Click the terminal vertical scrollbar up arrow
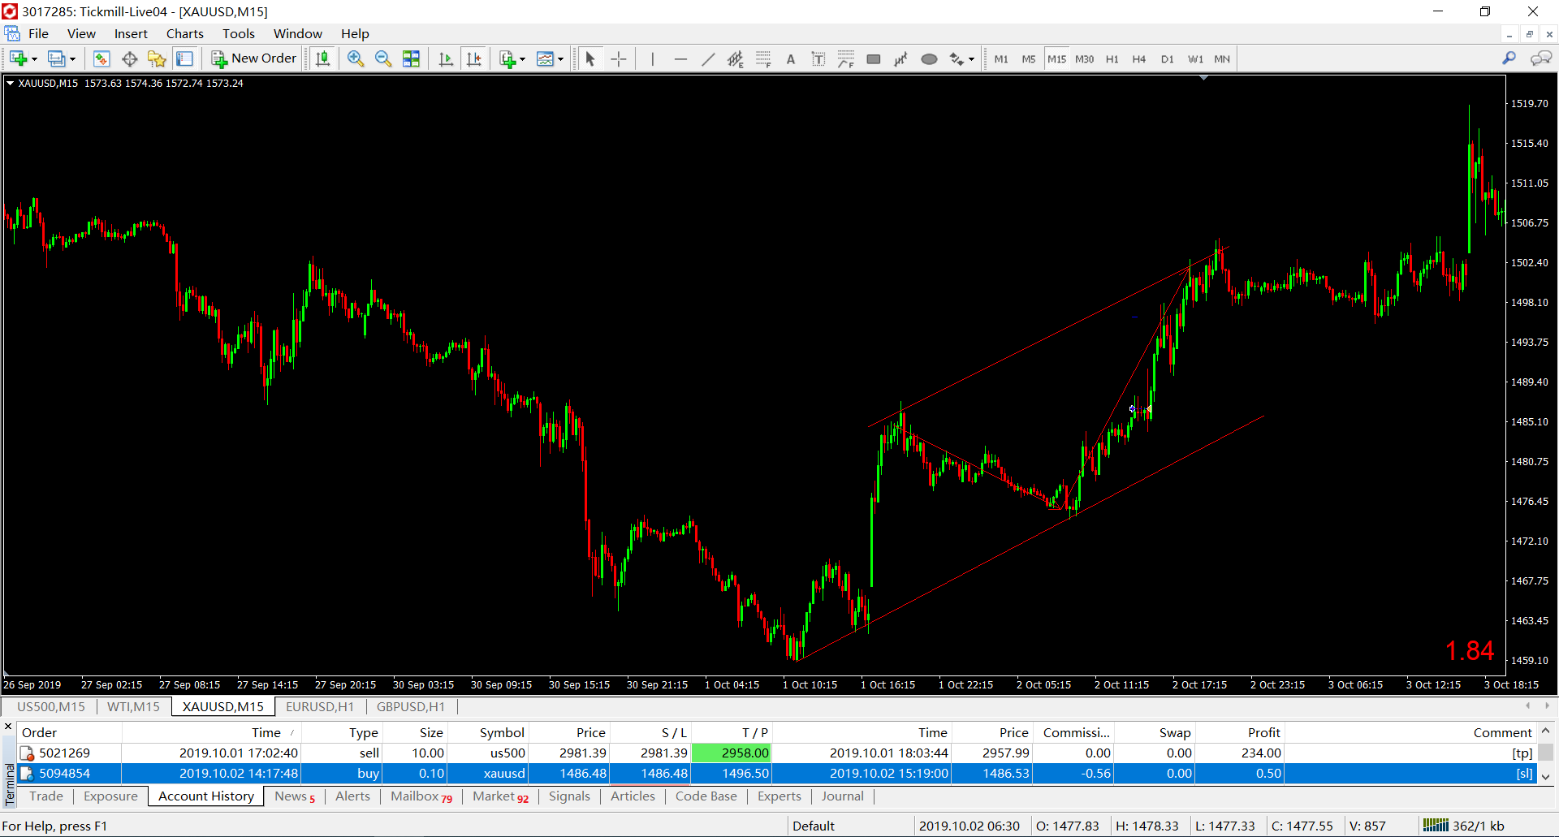The height and width of the screenshot is (837, 1559). [x=1546, y=731]
